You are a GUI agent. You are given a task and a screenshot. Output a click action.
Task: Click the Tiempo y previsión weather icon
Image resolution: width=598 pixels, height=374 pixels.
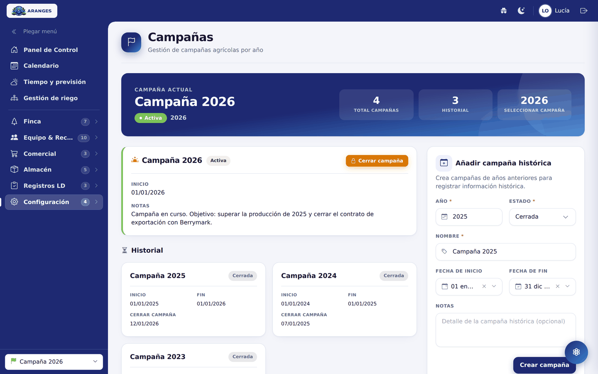pyautogui.click(x=15, y=82)
